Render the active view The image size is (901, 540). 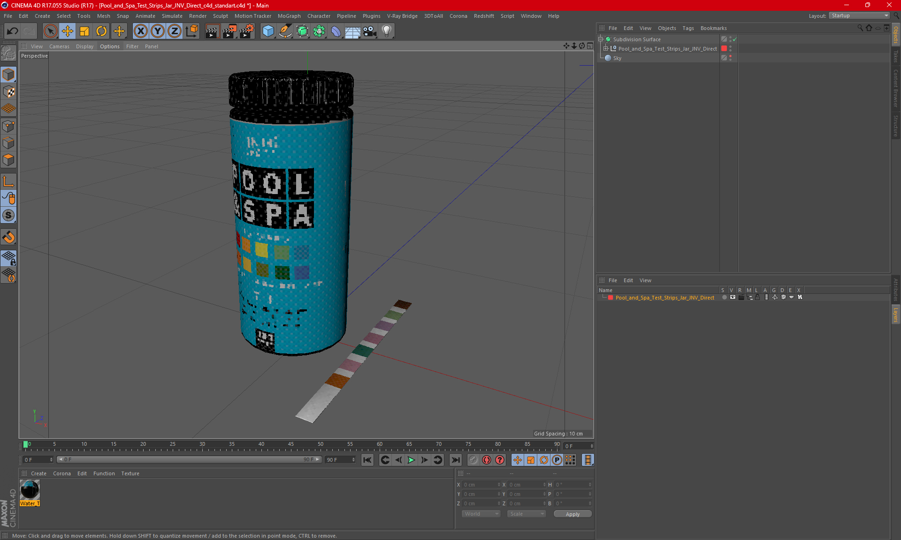point(212,31)
